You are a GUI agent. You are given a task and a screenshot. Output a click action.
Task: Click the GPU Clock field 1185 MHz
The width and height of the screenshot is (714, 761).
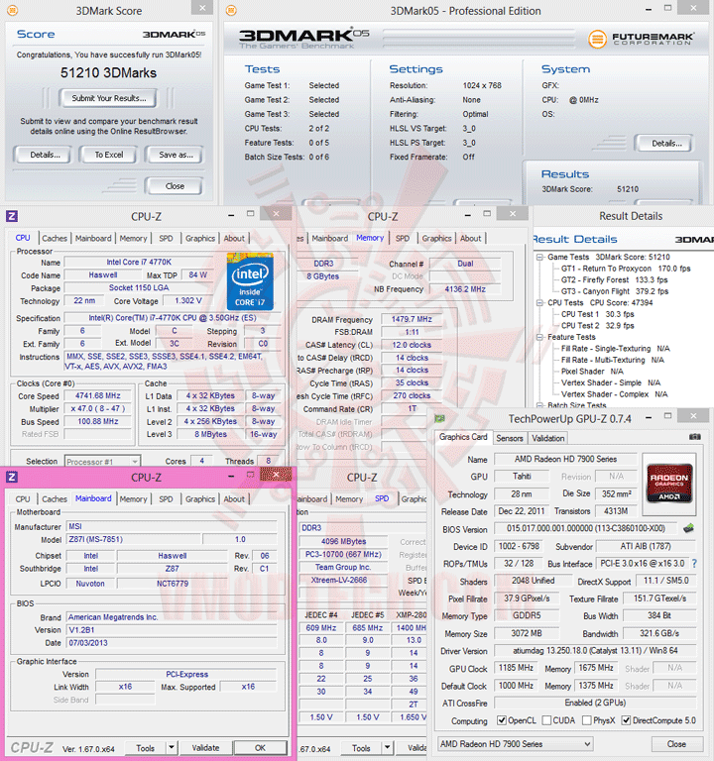pyautogui.click(x=516, y=668)
